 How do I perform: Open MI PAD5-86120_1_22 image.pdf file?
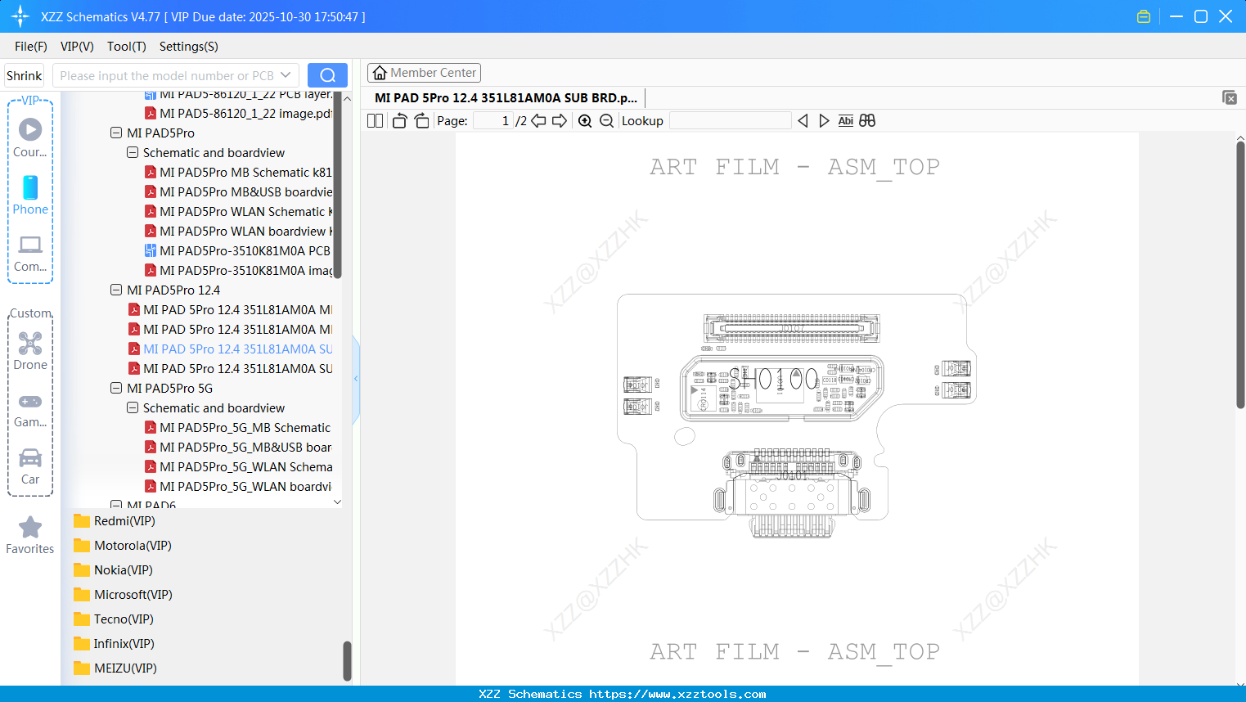coord(238,113)
